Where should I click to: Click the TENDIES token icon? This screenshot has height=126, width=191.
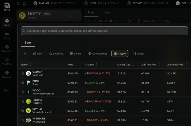coord(28,101)
